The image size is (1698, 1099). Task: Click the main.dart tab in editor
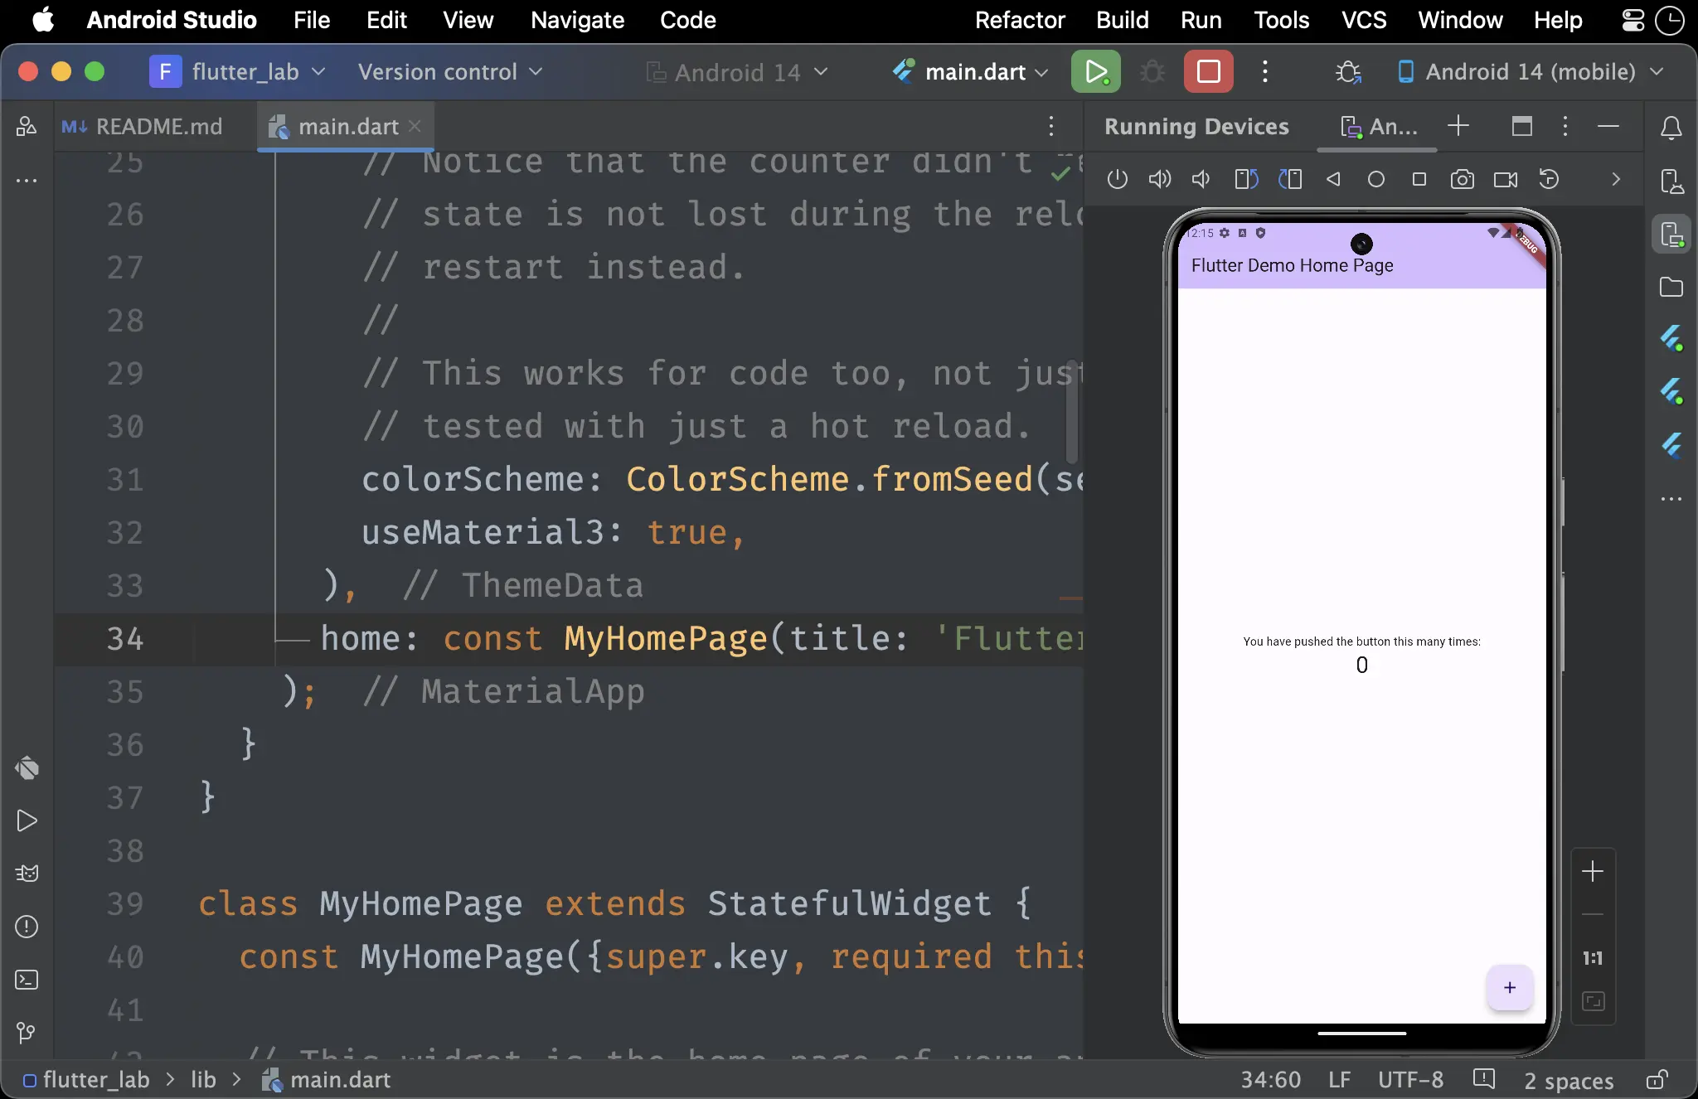point(347,126)
